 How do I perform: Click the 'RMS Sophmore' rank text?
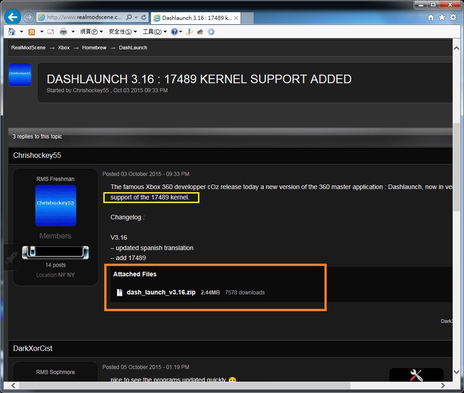(55, 372)
